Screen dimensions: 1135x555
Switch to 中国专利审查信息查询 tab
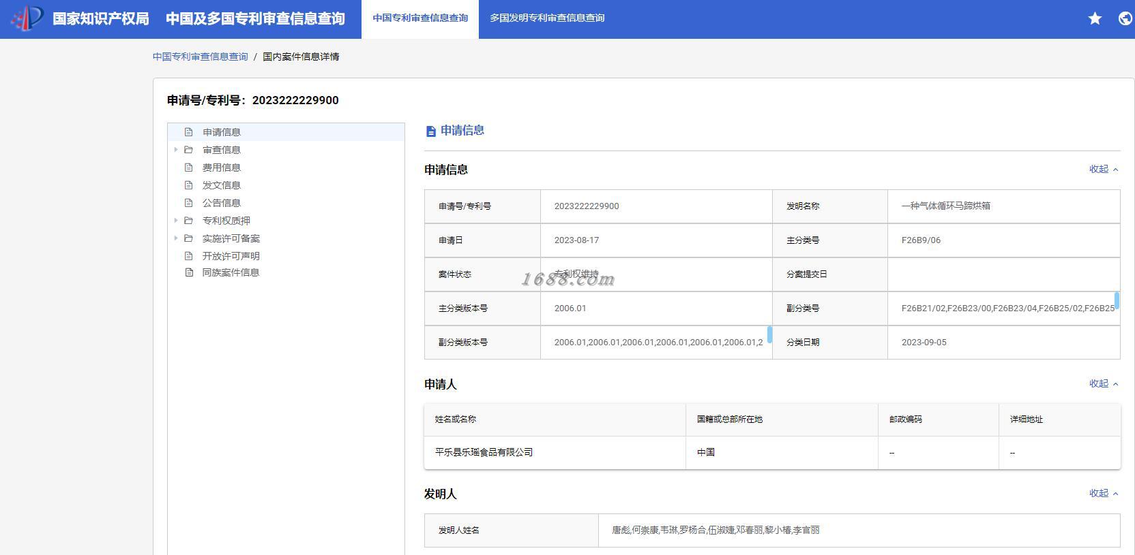(x=420, y=19)
